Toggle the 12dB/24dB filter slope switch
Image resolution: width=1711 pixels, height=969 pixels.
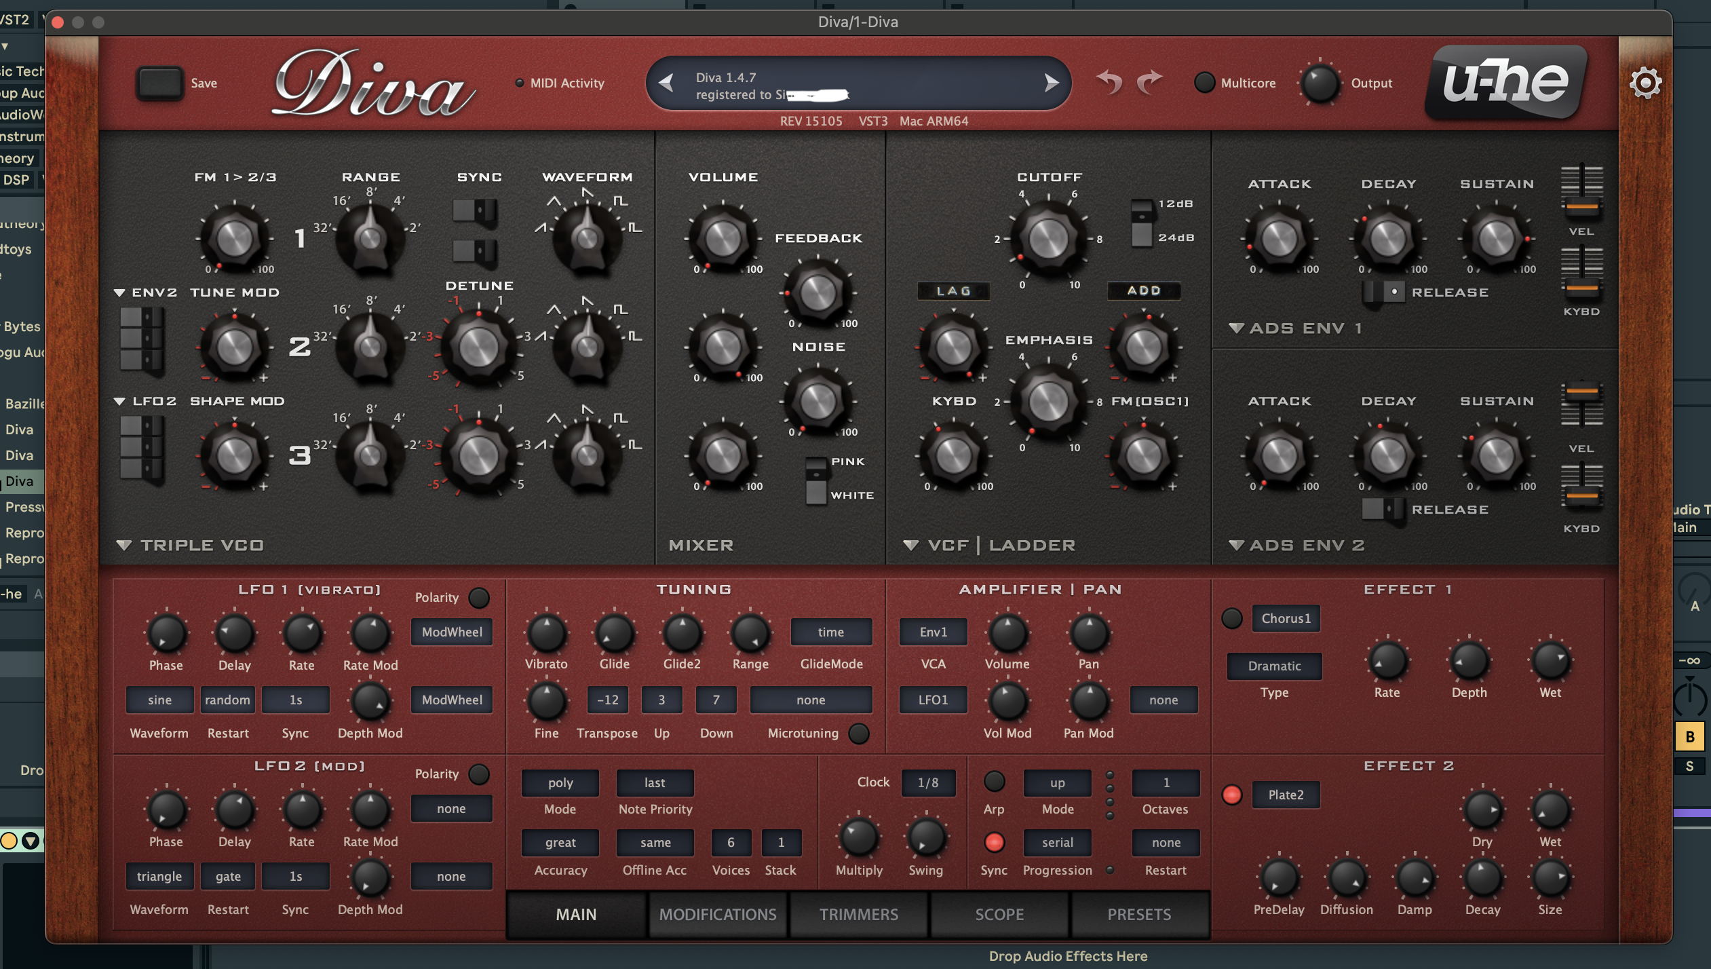coord(1142,223)
